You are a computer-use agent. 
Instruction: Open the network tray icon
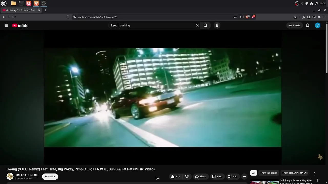(x=312, y=3)
